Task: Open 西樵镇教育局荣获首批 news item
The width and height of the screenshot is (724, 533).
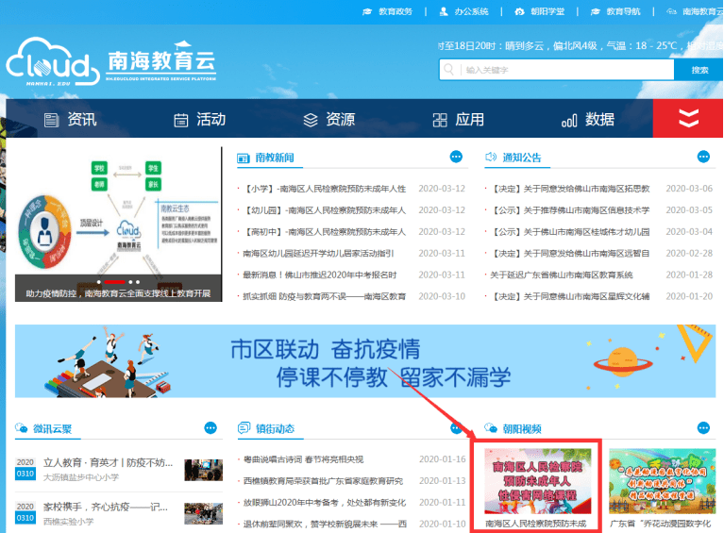Action: point(323,481)
